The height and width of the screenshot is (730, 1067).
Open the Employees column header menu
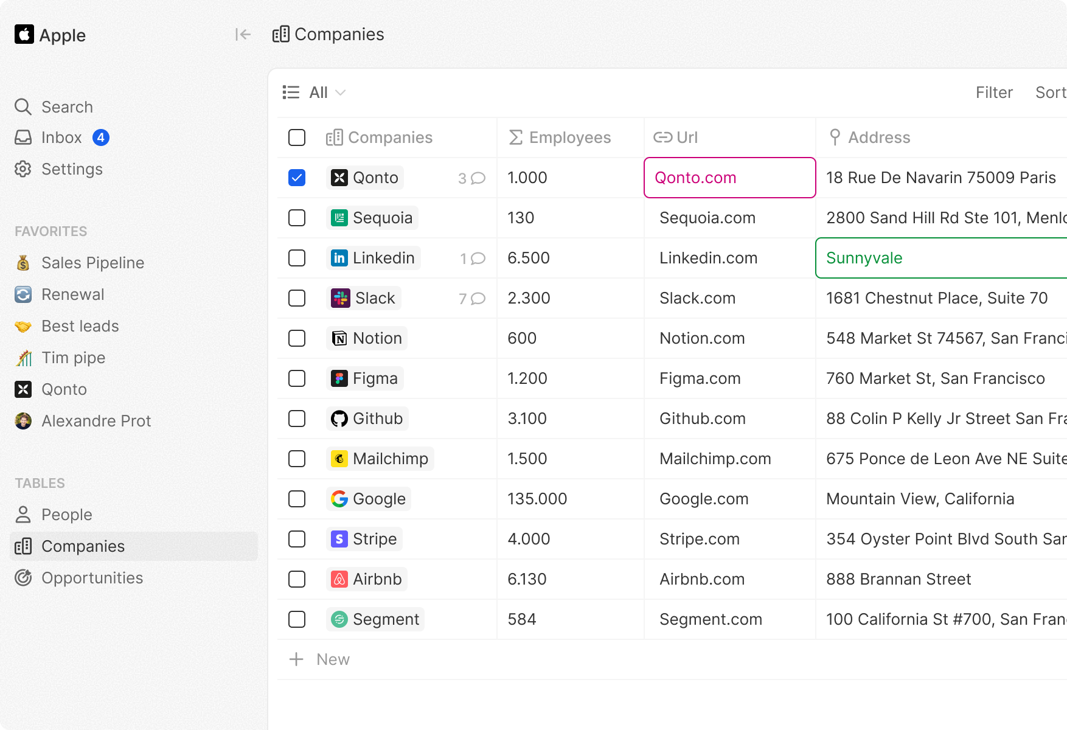(x=569, y=137)
